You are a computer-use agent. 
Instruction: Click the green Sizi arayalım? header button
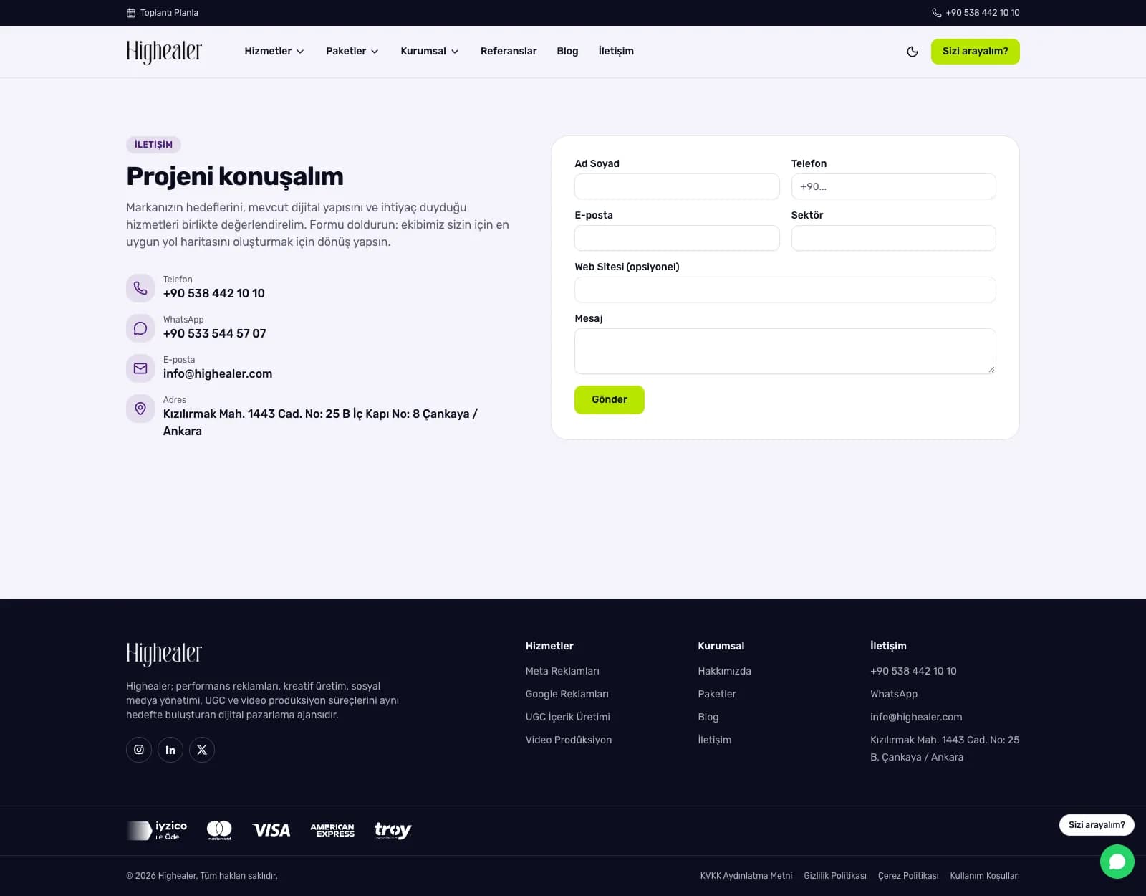point(976,52)
